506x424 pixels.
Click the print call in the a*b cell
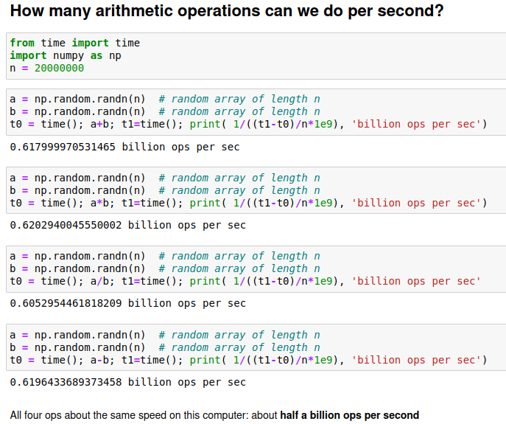(x=205, y=203)
